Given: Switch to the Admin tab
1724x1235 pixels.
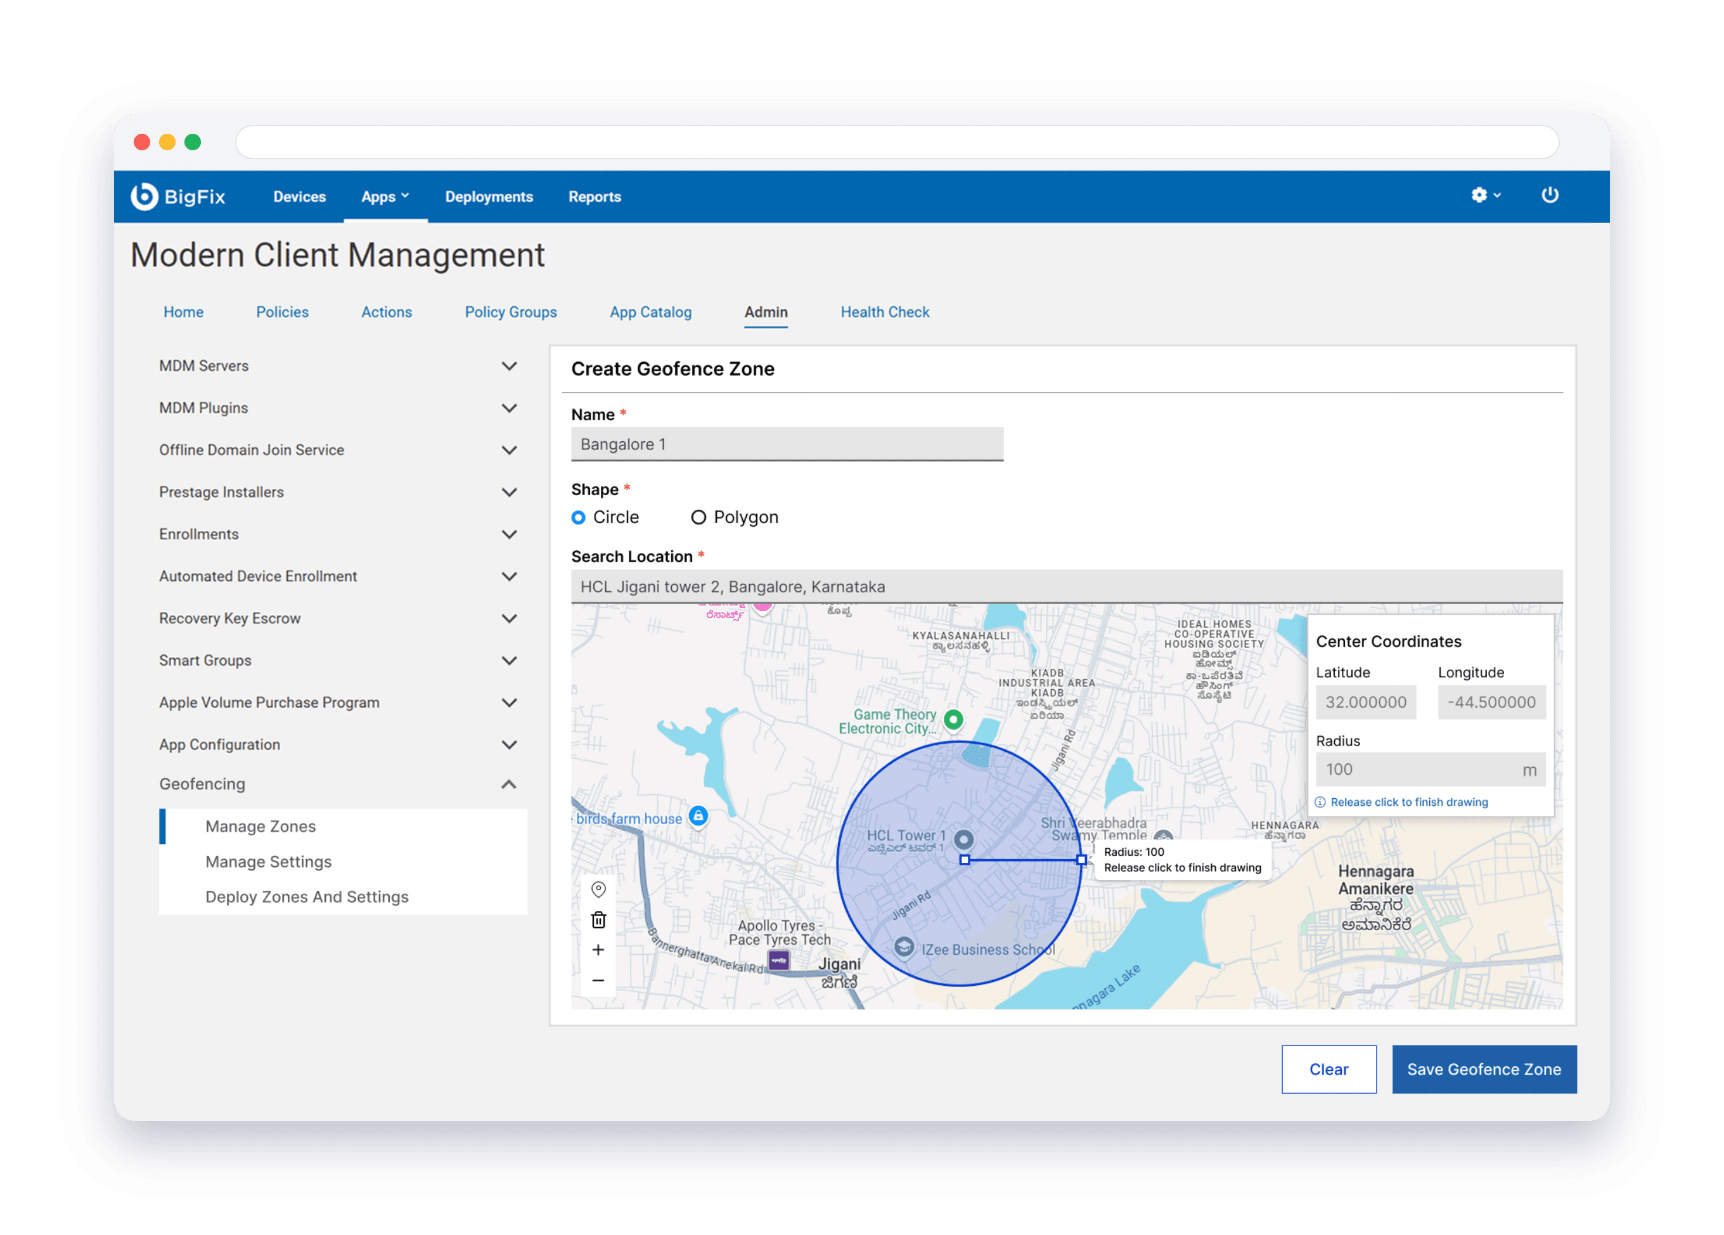Looking at the screenshot, I should point(766,312).
